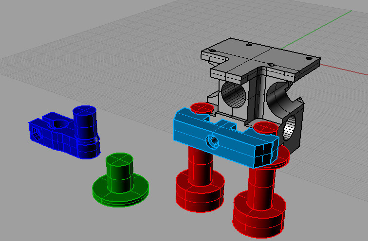Click the green Y-axis line

(317, 29)
